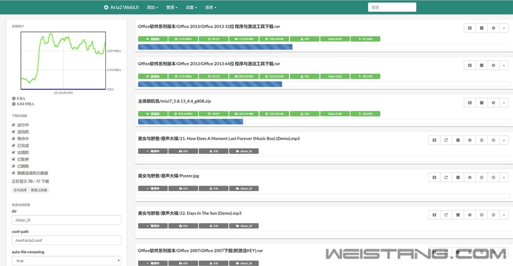513x266 pixels.
Task: Open settings gear for Office 2013 64位 download
Action: 493,65
